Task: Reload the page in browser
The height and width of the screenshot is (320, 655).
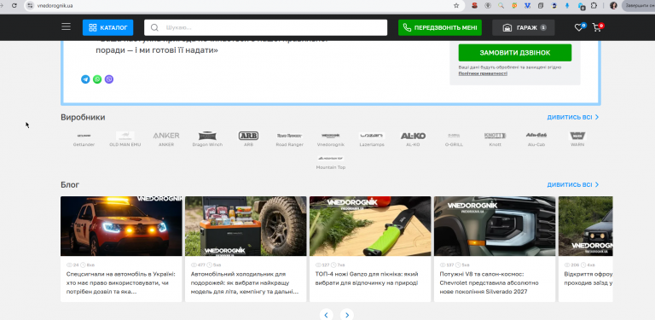Action: pyautogui.click(x=14, y=5)
